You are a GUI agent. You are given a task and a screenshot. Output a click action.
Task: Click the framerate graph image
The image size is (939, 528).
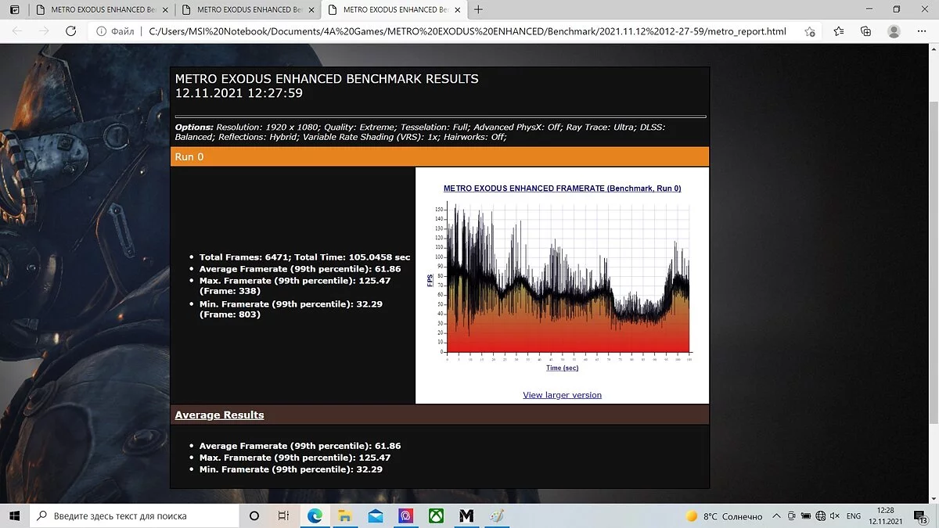click(562, 286)
